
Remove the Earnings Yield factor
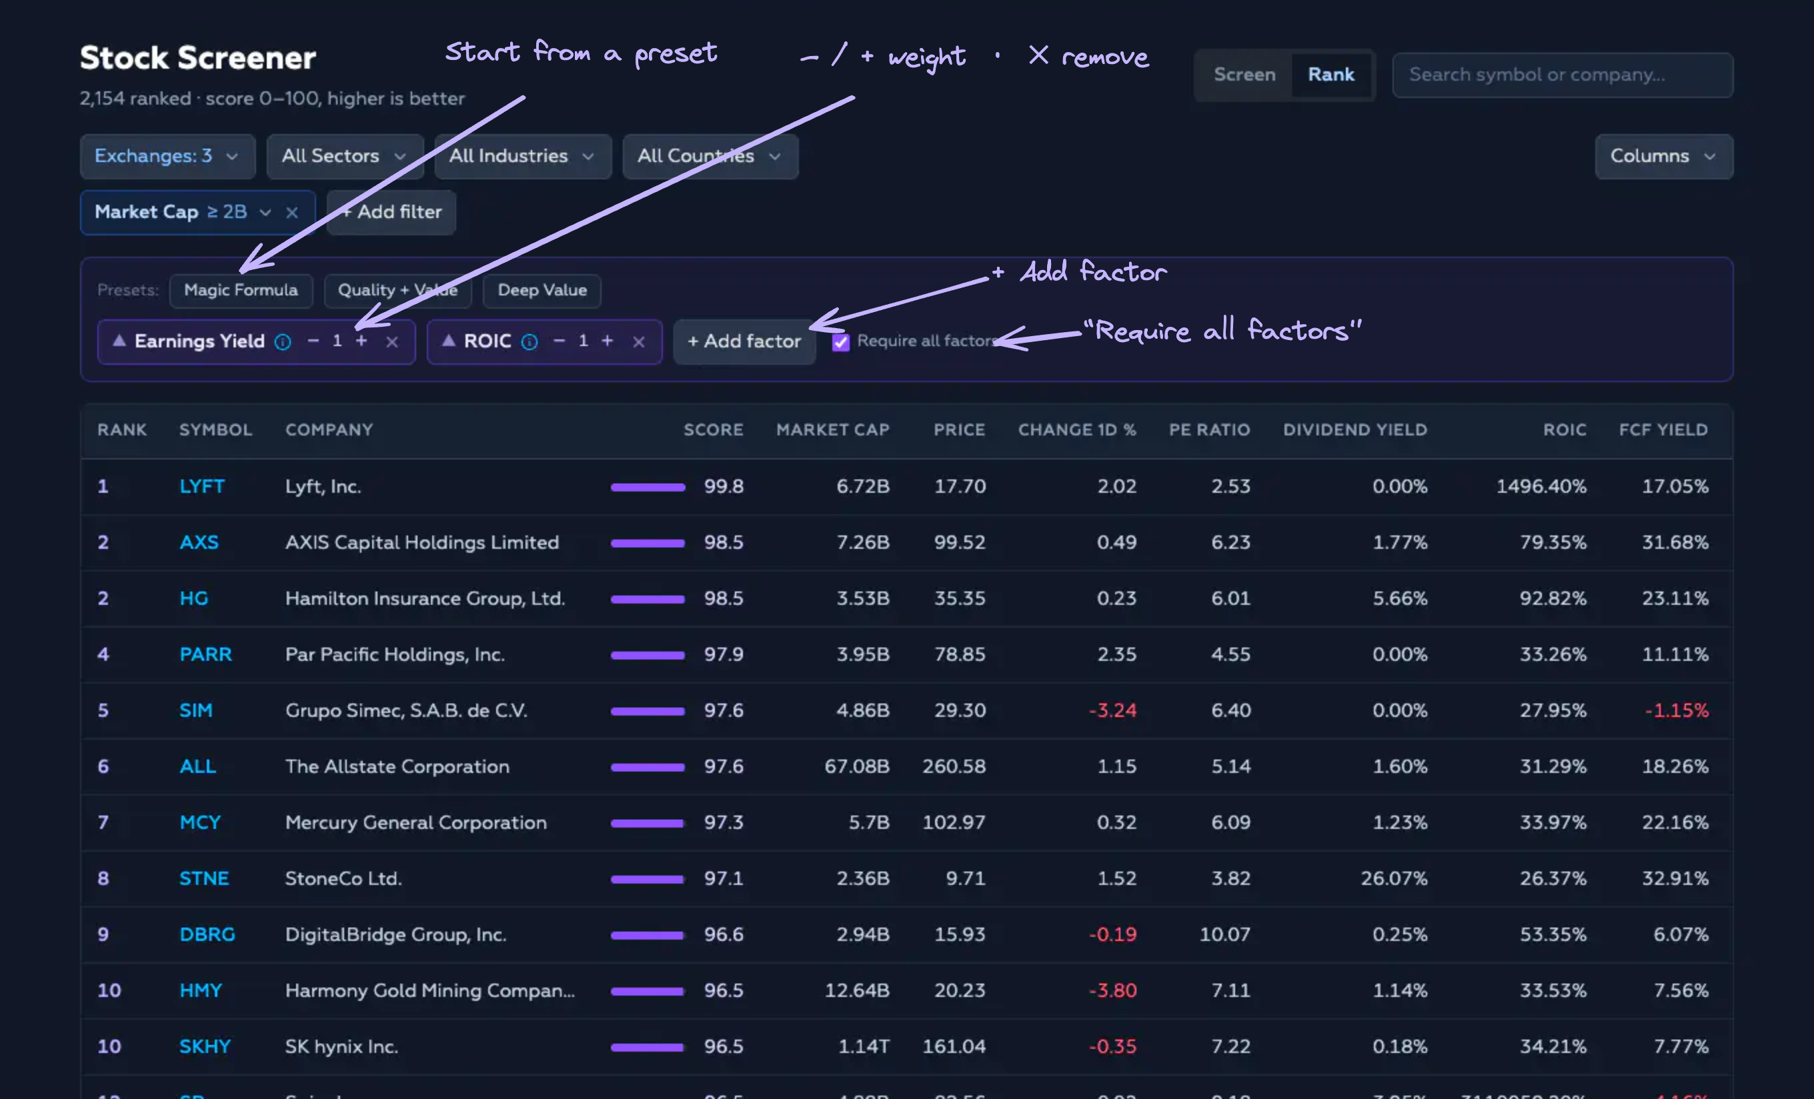pyautogui.click(x=392, y=341)
